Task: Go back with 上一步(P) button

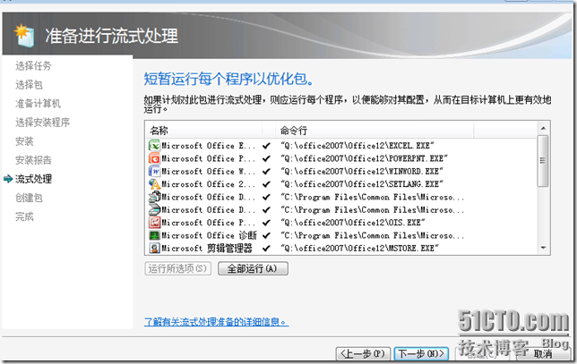Action: click(363, 354)
